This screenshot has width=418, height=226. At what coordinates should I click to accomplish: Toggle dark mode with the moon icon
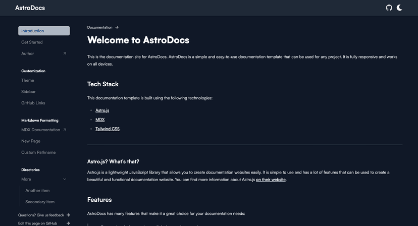click(399, 8)
